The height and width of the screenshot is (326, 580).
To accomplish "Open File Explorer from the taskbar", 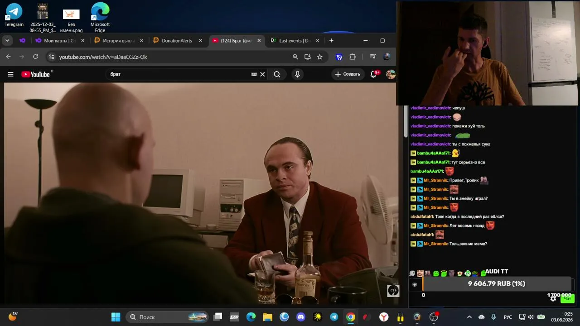I will click(x=267, y=317).
